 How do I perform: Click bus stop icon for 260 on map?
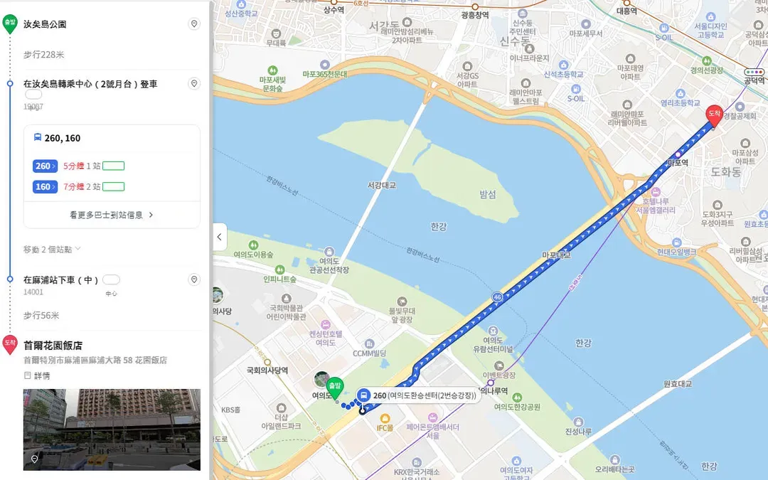click(363, 395)
